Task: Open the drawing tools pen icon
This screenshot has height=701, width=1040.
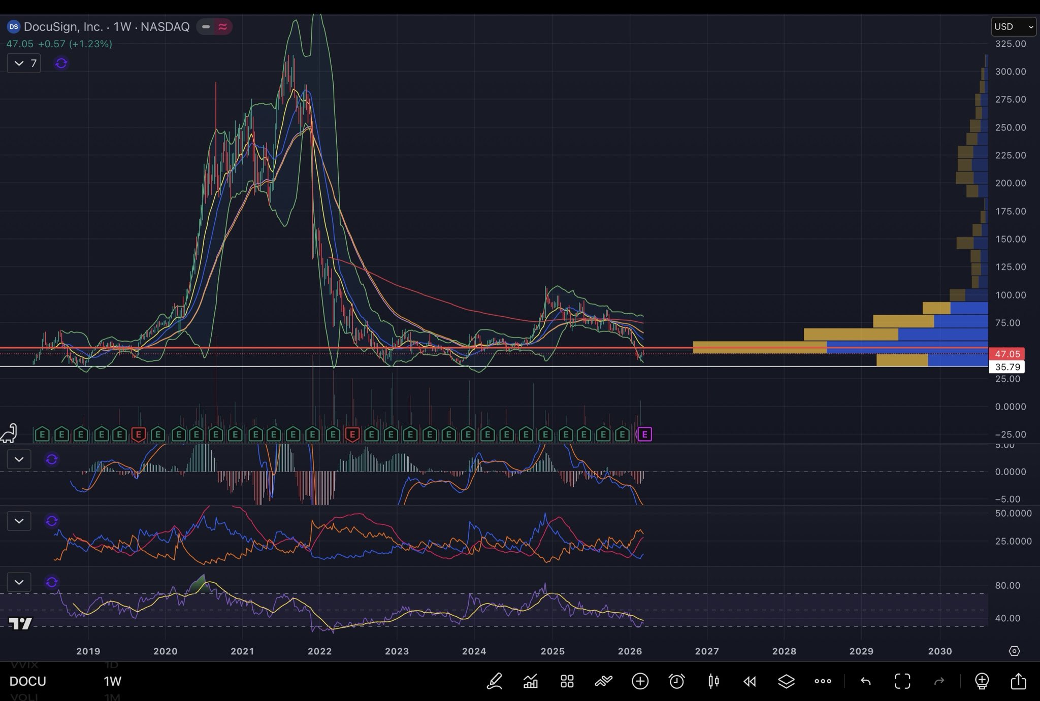Action: 494,681
